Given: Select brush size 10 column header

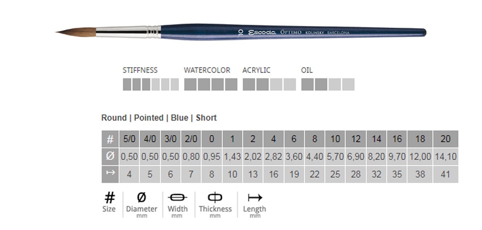Looking at the screenshot, I should (335, 139).
